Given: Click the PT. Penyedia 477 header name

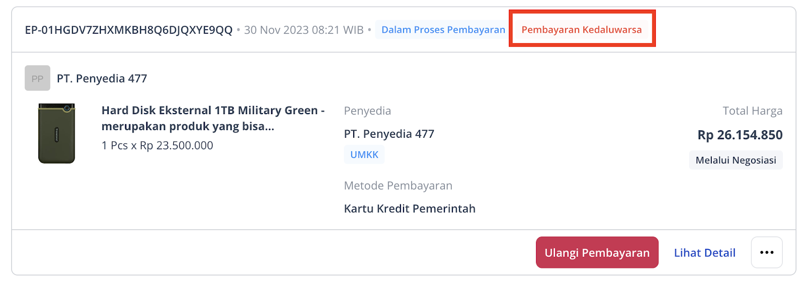Looking at the screenshot, I should pos(102,78).
